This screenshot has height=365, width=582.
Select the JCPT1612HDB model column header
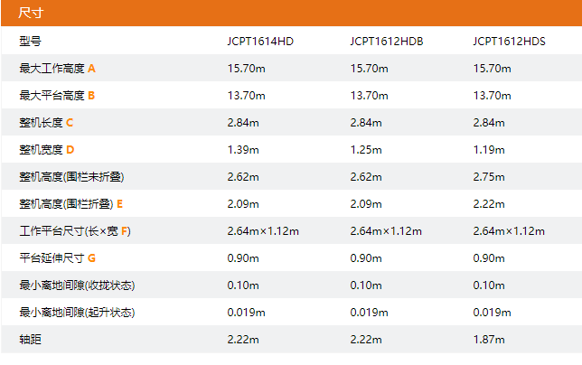(x=386, y=42)
